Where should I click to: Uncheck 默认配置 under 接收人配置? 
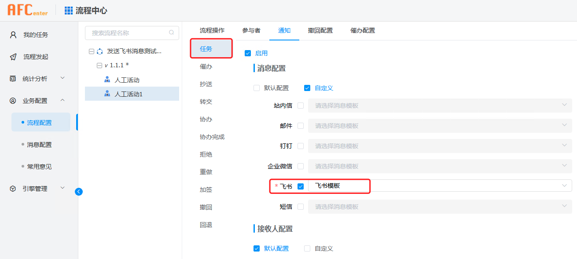click(x=257, y=248)
